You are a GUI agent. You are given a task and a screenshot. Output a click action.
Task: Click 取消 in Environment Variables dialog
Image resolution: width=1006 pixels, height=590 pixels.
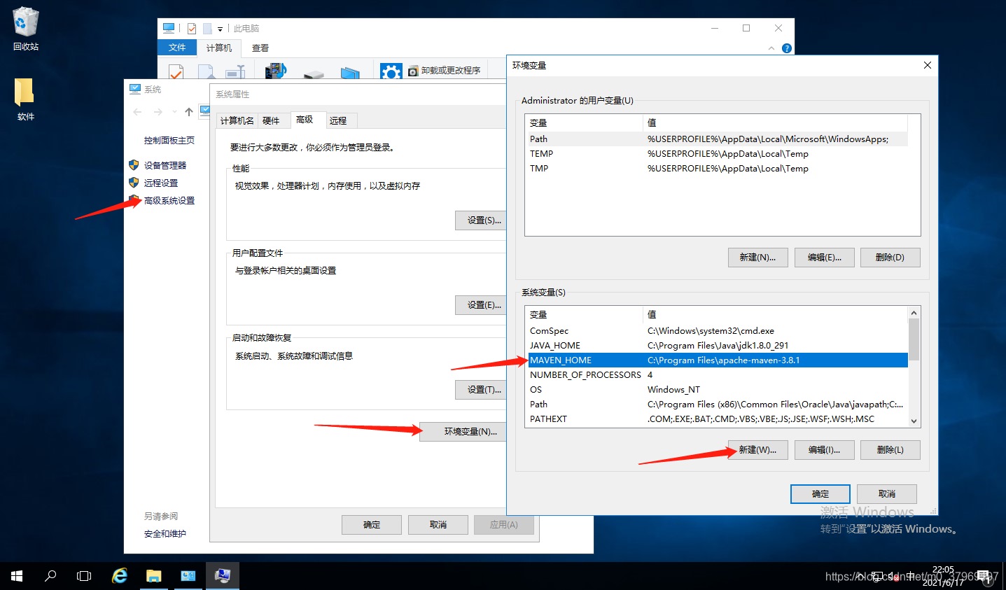[887, 494]
